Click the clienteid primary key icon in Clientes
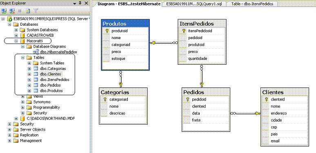 [267, 99]
